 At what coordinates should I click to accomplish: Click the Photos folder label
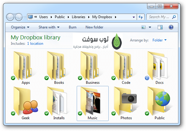[x=126, y=118]
